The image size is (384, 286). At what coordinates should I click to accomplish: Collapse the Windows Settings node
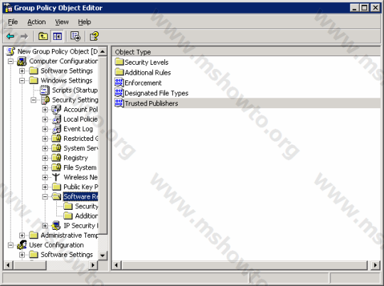22,80
